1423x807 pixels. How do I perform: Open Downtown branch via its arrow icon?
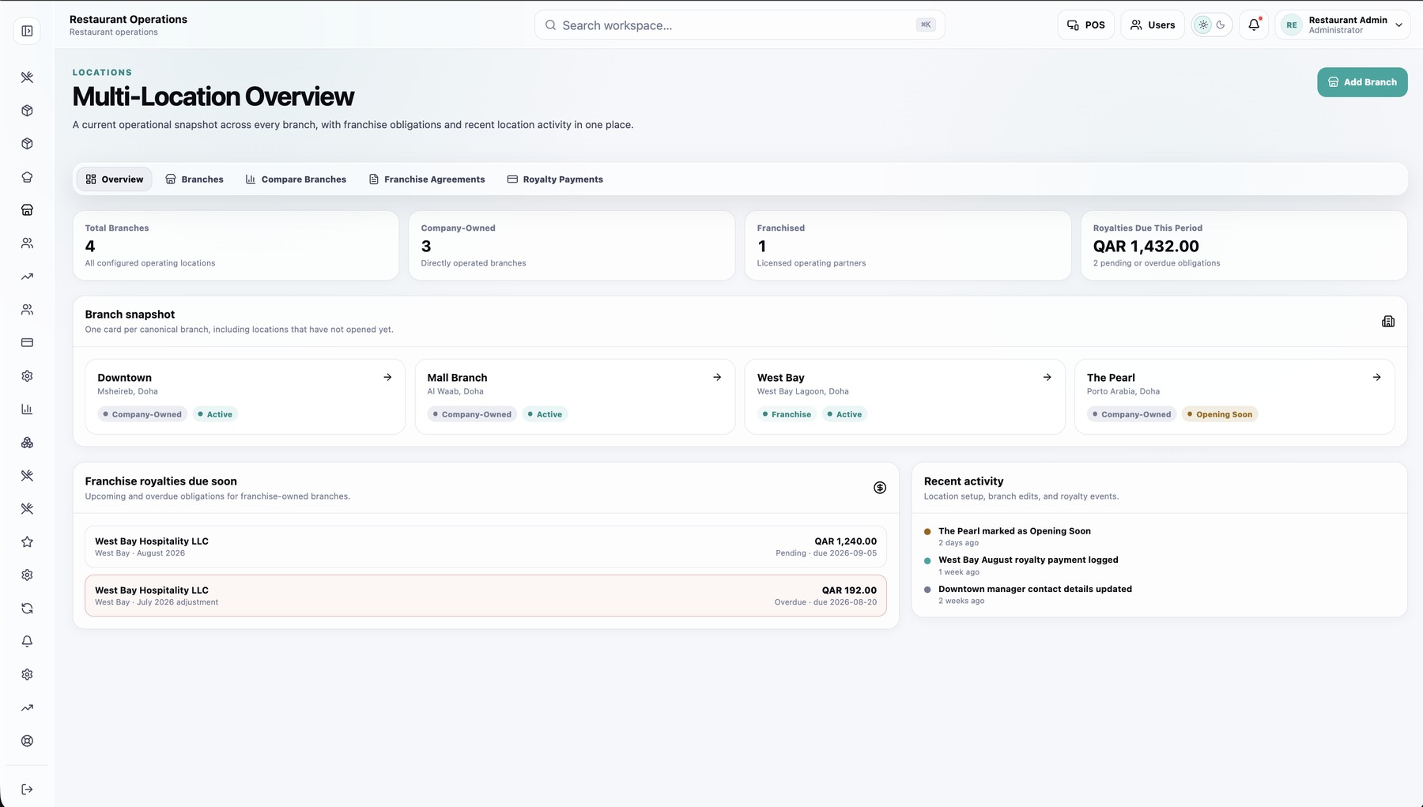click(387, 378)
